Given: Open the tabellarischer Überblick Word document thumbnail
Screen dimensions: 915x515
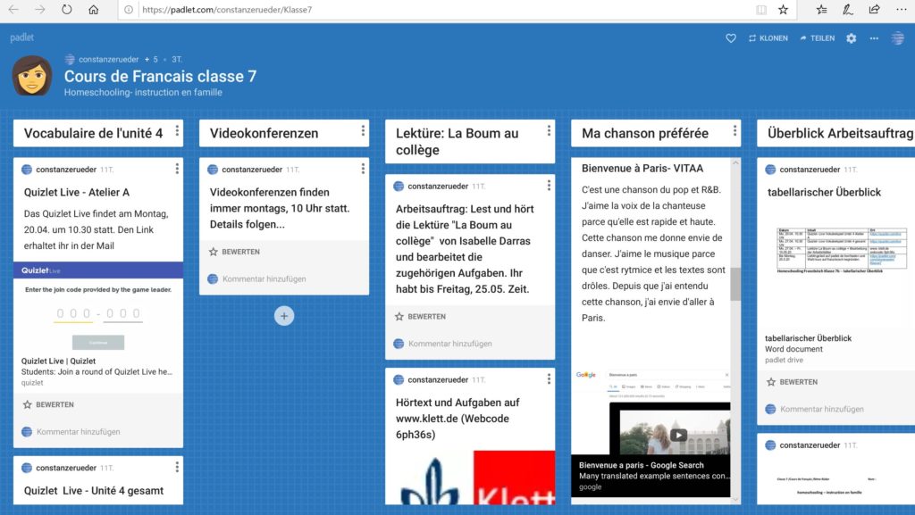Looking at the screenshot, I should [830, 254].
